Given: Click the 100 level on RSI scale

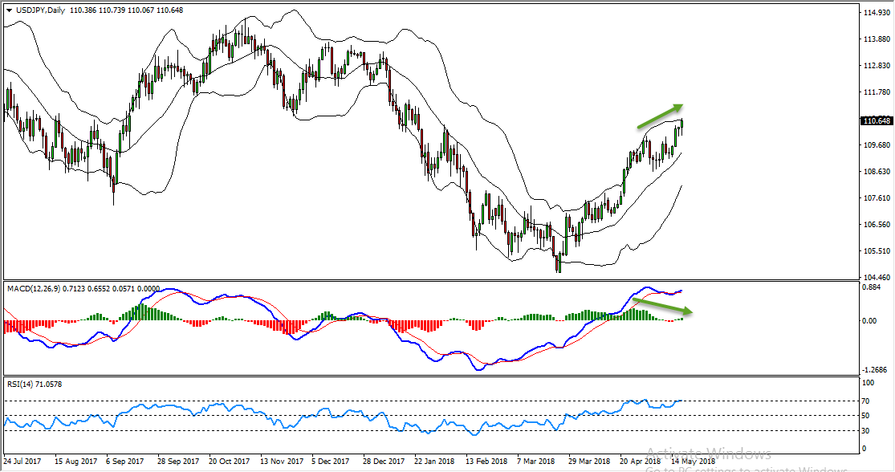Looking at the screenshot, I should tap(869, 384).
